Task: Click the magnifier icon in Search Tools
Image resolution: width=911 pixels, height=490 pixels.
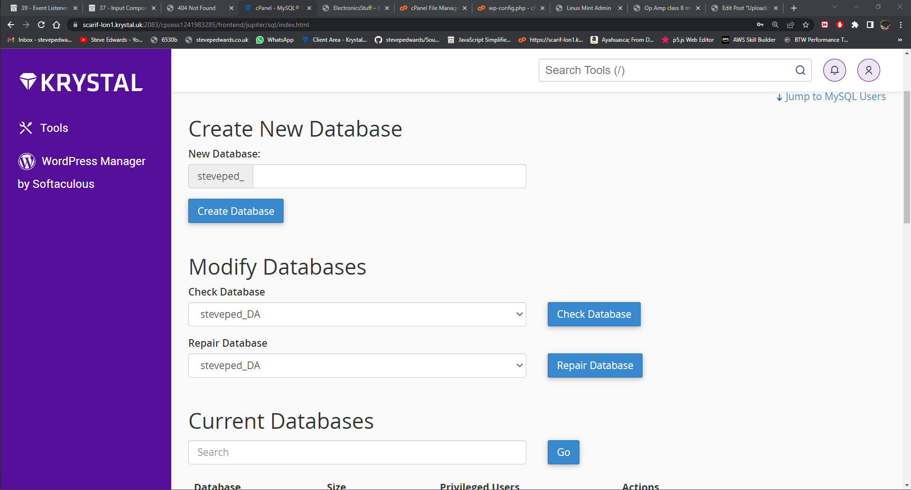Action: (x=800, y=70)
